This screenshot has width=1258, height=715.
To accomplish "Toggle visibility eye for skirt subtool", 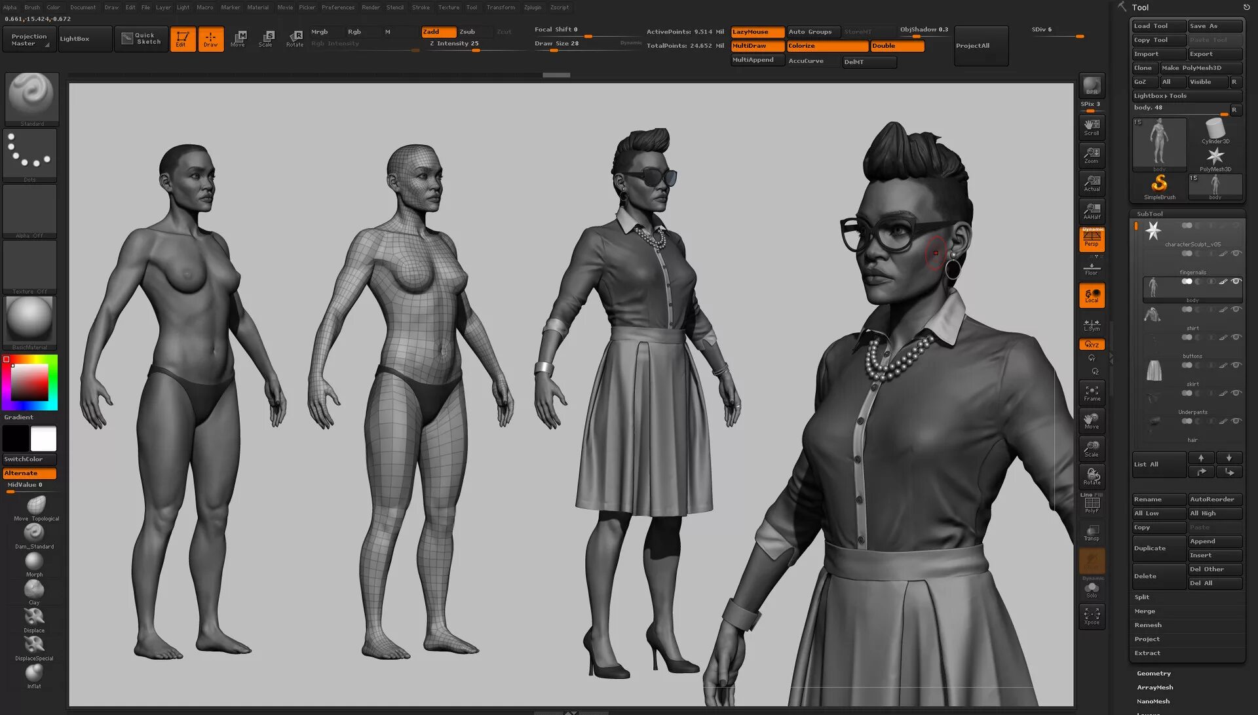I will click(x=1236, y=365).
